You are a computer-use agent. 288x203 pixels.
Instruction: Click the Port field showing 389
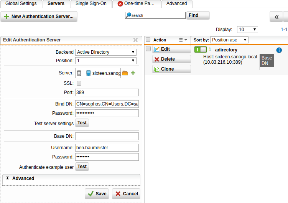(107, 92)
